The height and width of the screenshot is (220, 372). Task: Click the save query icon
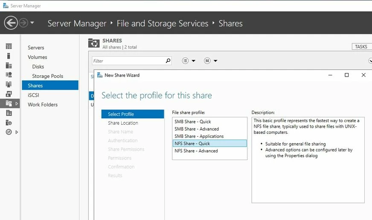coord(207,61)
